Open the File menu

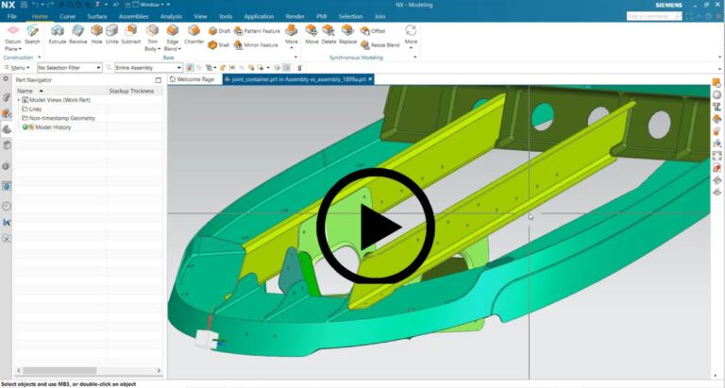(12, 16)
